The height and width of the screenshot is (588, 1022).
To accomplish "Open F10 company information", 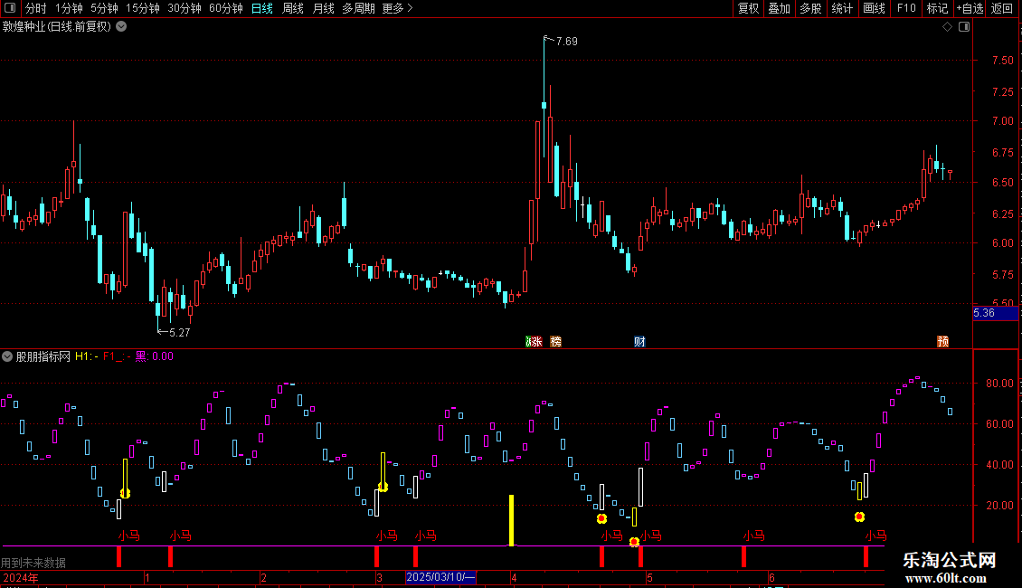I will coord(906,8).
